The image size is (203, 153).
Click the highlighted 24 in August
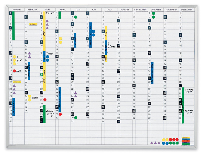(x=119, y=96)
